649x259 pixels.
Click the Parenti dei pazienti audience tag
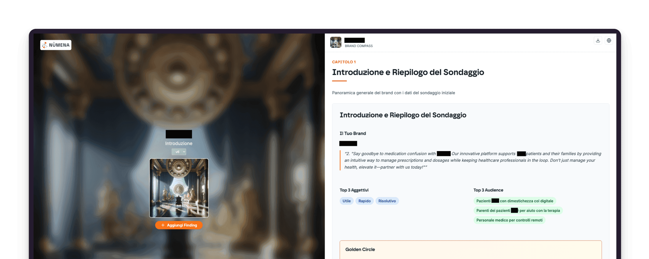(518, 211)
